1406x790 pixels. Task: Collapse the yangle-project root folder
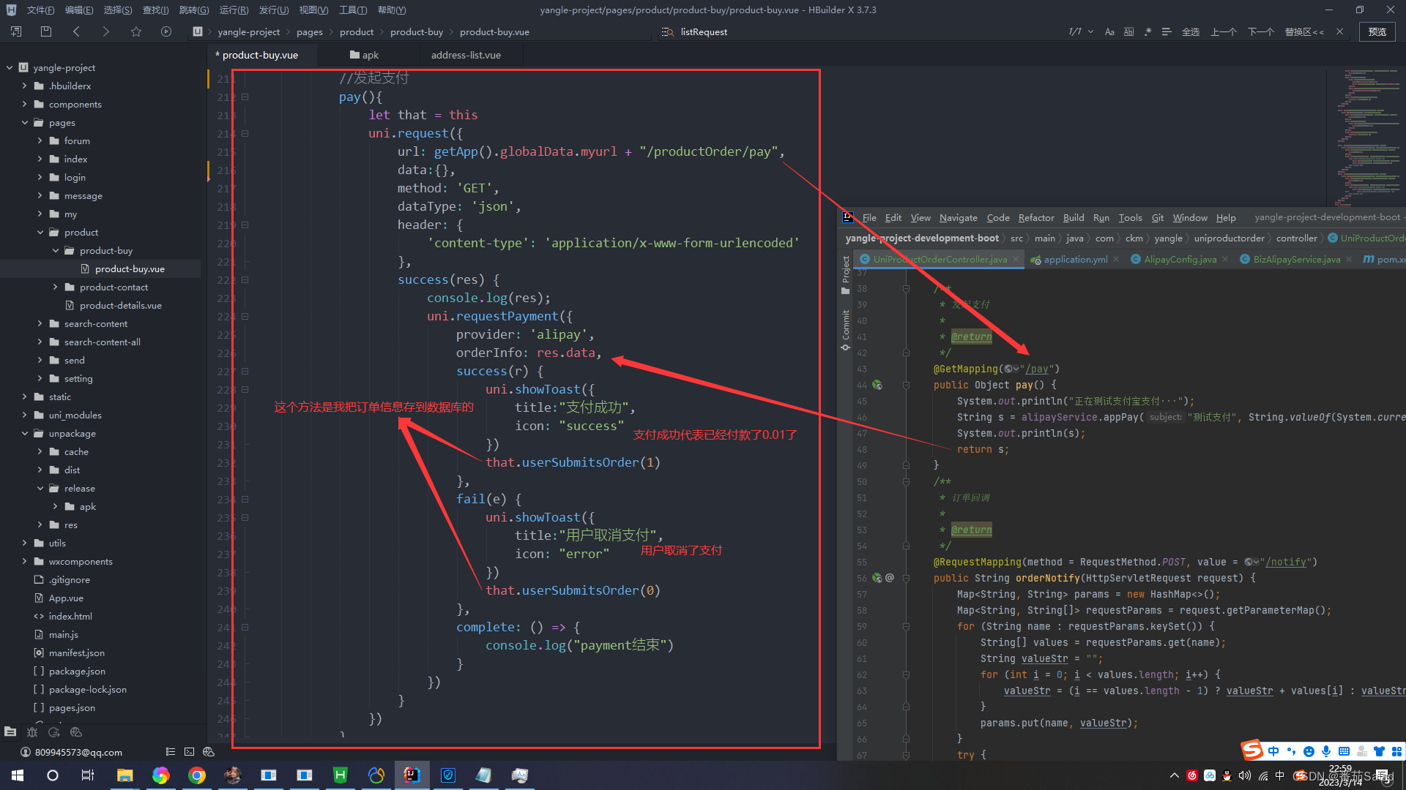tap(10, 67)
